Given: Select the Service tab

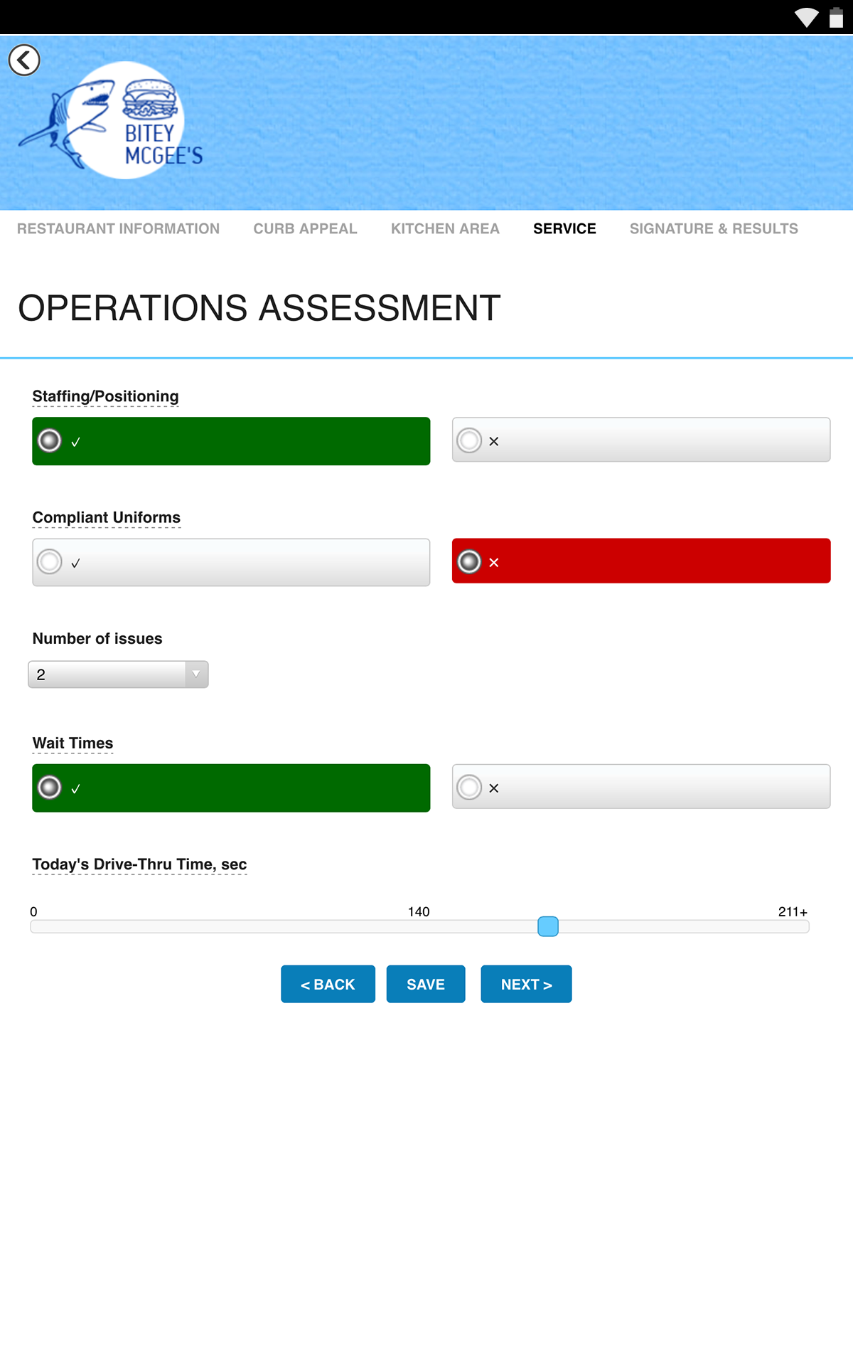Looking at the screenshot, I should point(564,228).
